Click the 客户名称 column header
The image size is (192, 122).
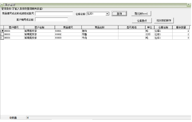39,27
